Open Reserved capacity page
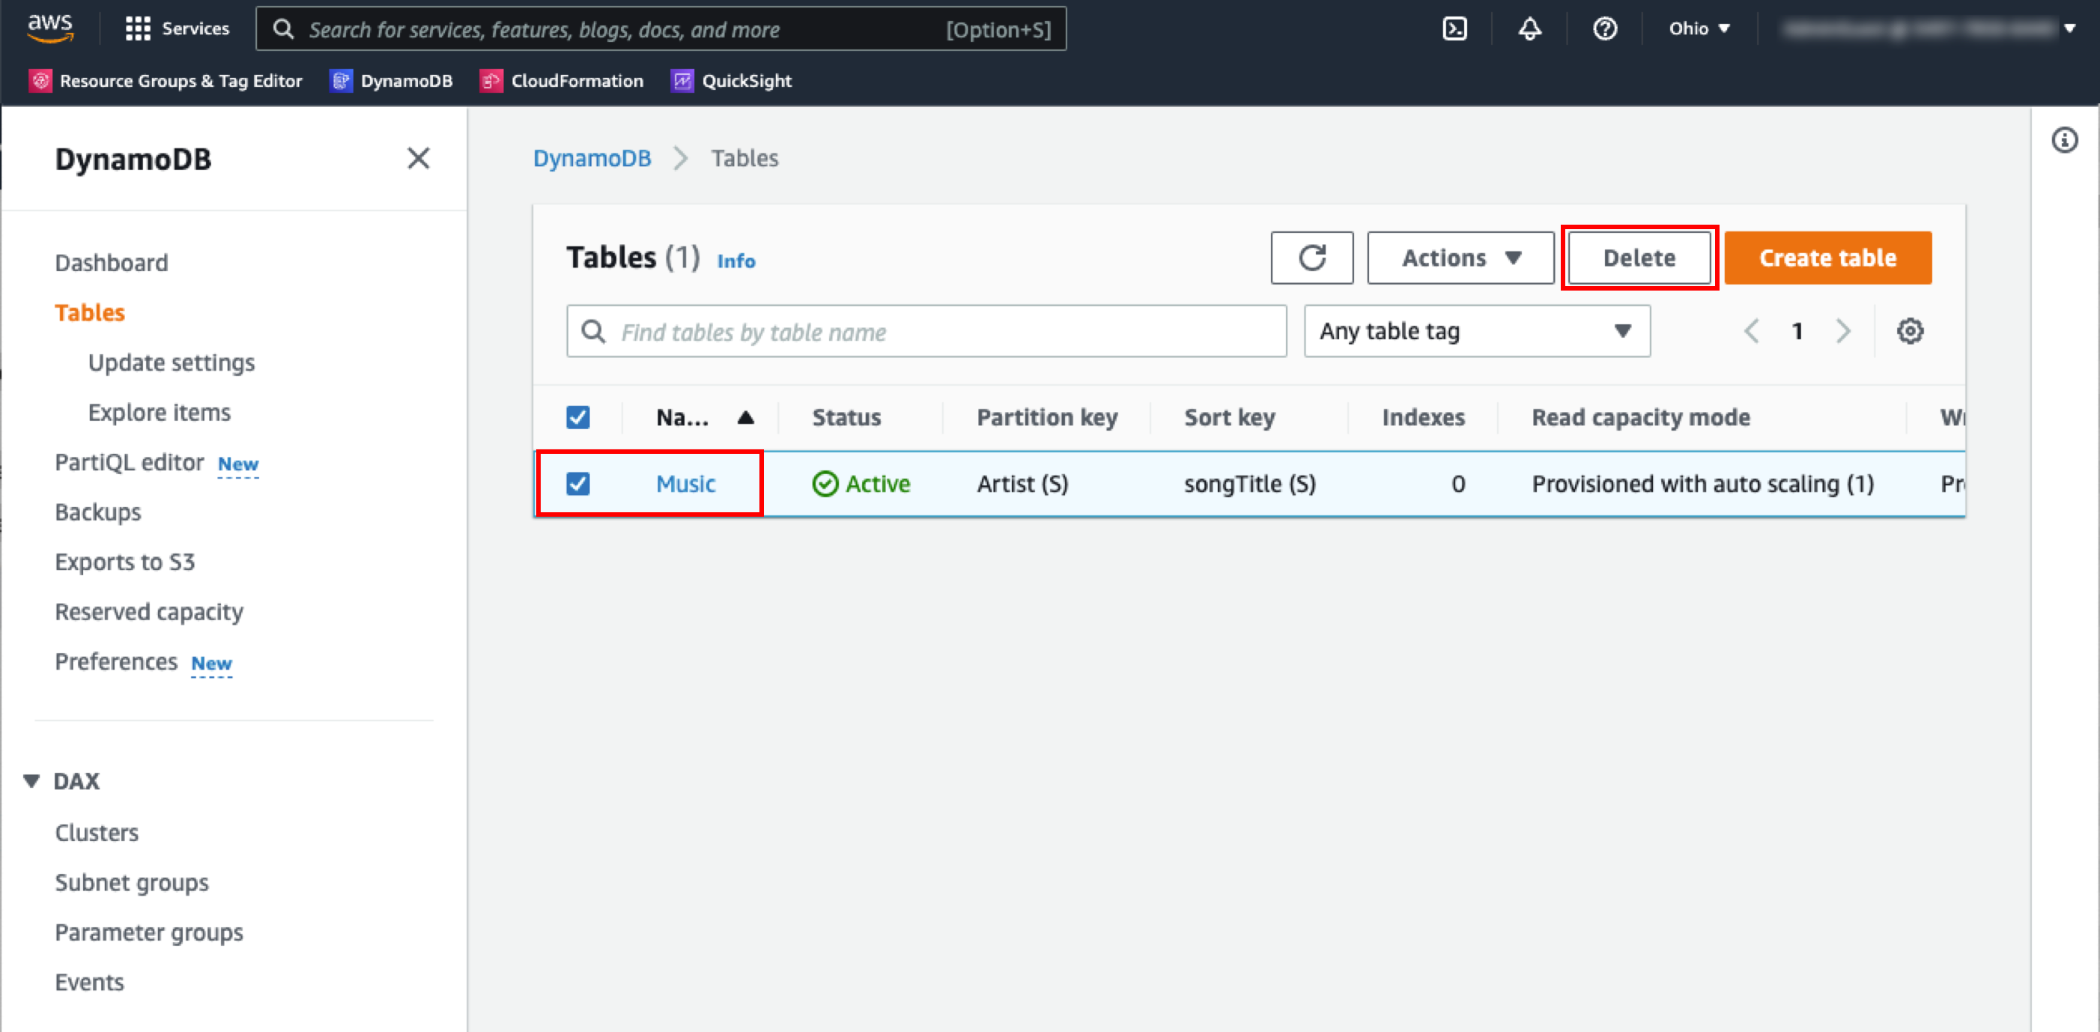This screenshot has width=2100, height=1032. coord(149,611)
